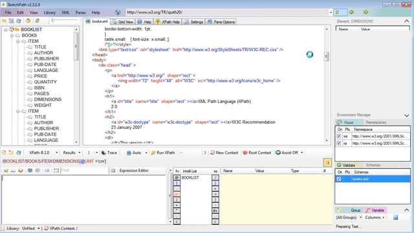The height and width of the screenshot is (233, 414).
Task: Click the Expression Editor window icon
Action: (x=113, y=171)
